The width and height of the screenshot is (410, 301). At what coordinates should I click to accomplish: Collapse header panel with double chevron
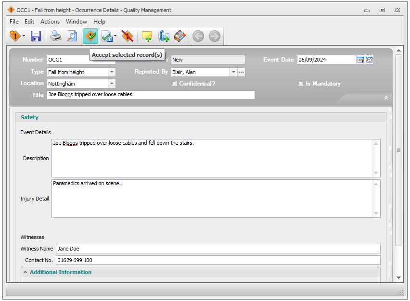pyautogui.click(x=386, y=98)
